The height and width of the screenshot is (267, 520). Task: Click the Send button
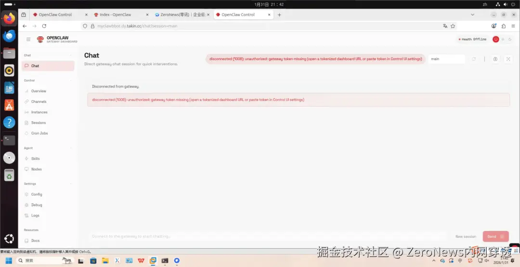[496, 237]
